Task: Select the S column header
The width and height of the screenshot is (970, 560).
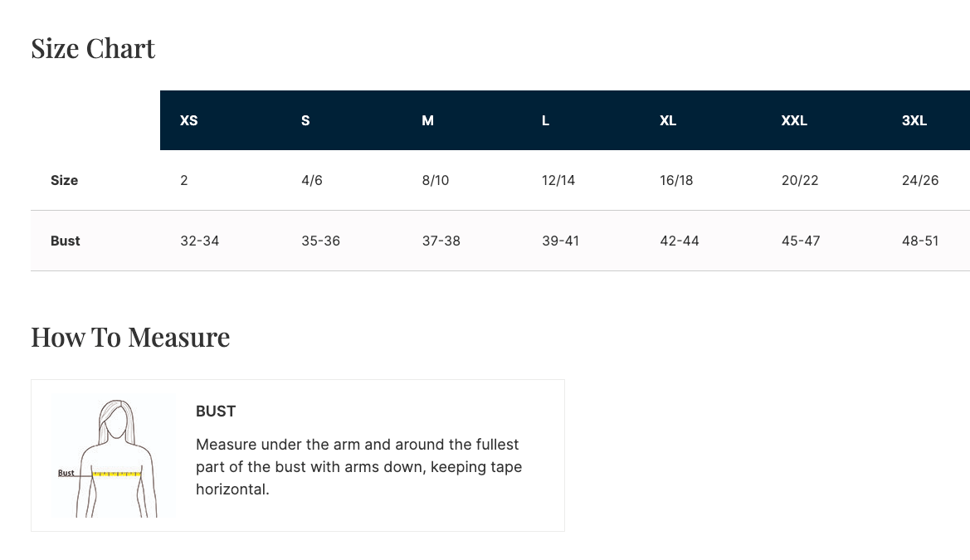Action: click(305, 120)
